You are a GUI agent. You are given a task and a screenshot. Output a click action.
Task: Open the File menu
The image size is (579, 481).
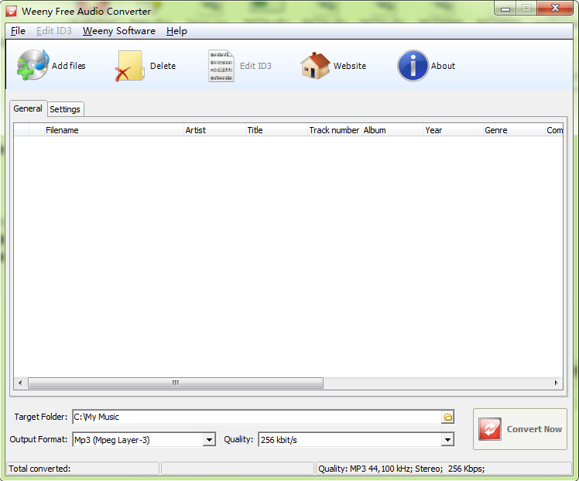18,31
